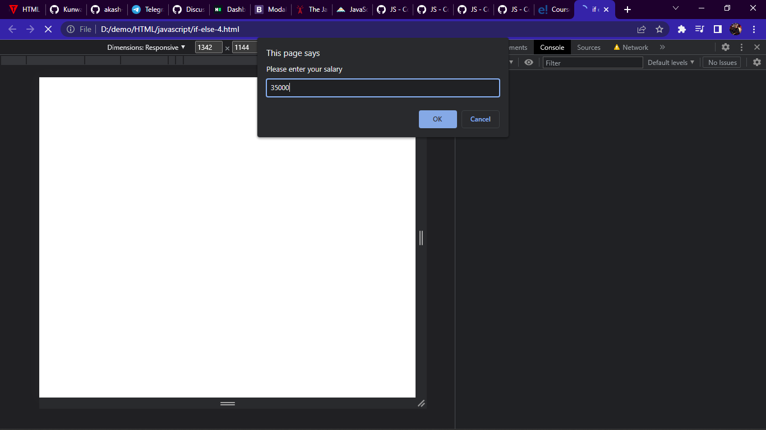Click inside the salary prompt text field

click(383, 88)
